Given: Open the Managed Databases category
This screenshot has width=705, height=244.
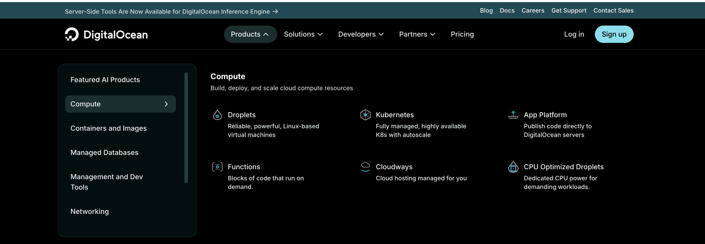Looking at the screenshot, I should [x=104, y=153].
